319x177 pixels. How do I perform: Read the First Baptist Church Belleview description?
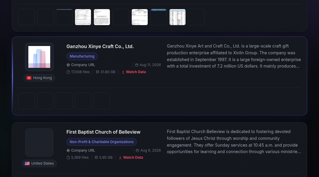point(234,142)
